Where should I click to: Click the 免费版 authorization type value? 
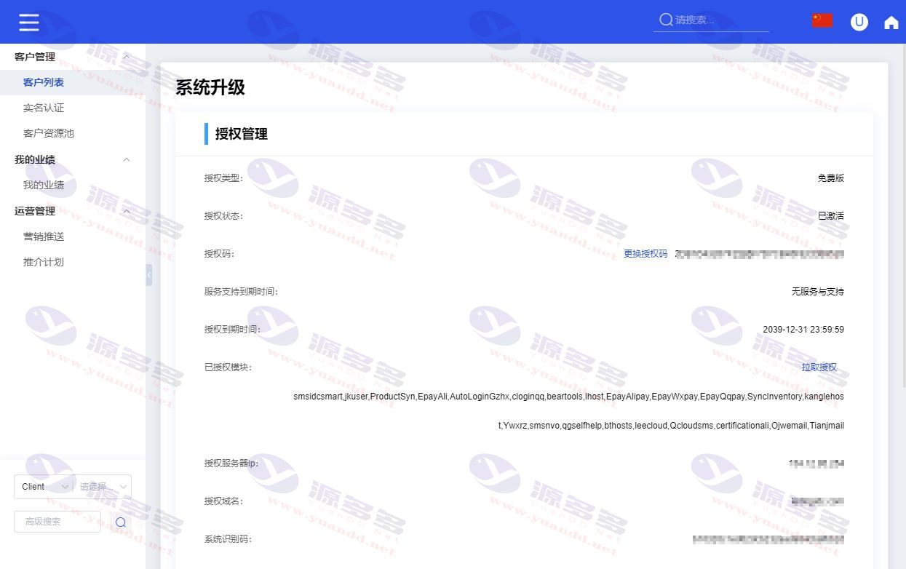pos(831,178)
